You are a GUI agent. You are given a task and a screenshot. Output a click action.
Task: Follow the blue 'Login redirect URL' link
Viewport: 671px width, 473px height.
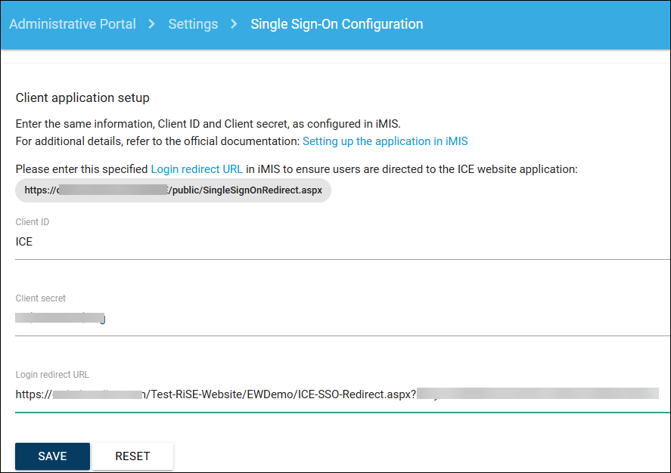(197, 169)
